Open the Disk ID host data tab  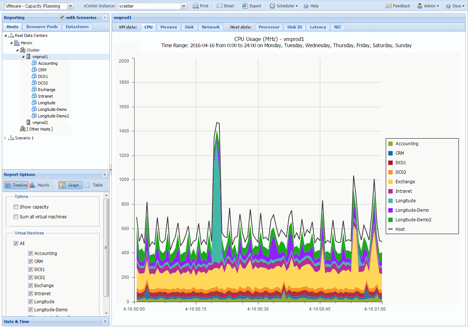click(295, 27)
